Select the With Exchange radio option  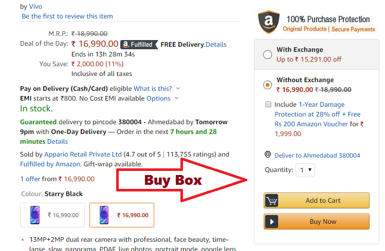click(267, 54)
